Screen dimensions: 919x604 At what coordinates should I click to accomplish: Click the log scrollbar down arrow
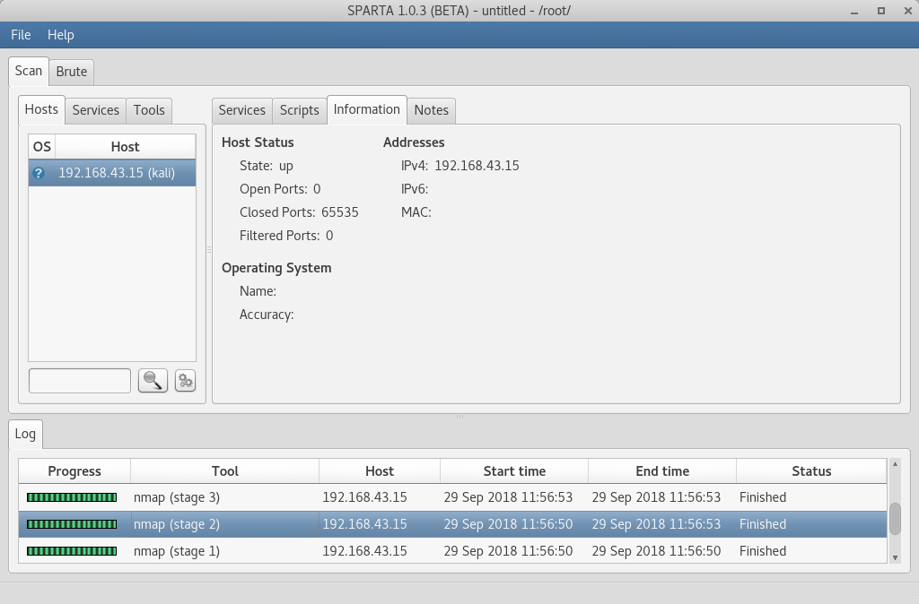[x=895, y=557]
